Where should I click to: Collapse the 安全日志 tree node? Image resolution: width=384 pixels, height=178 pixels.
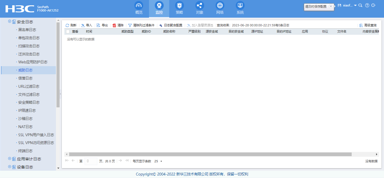10,21
